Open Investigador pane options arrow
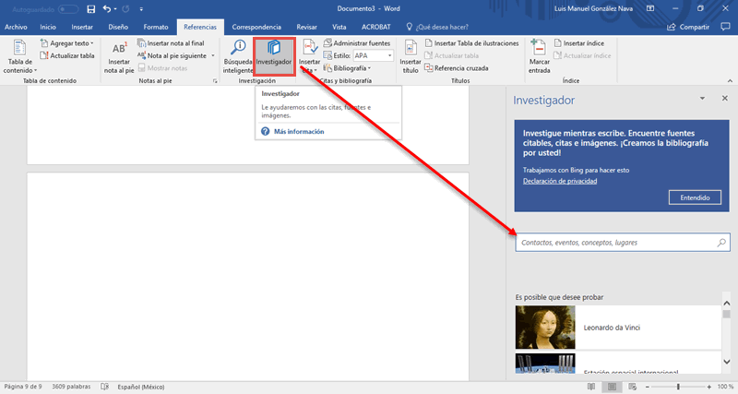 coord(702,99)
